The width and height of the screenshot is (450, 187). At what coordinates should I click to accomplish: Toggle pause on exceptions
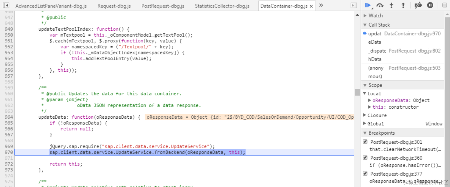(430, 5)
